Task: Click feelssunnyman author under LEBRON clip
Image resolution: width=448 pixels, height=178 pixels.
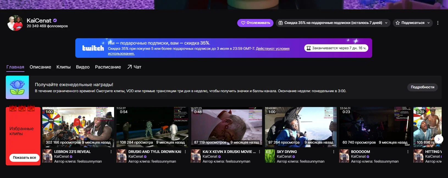Action: [90, 161]
